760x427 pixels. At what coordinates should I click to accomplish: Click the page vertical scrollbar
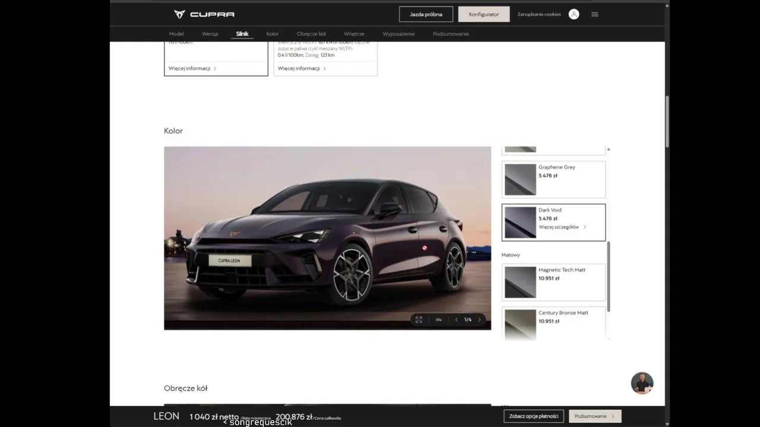pyautogui.click(x=667, y=122)
